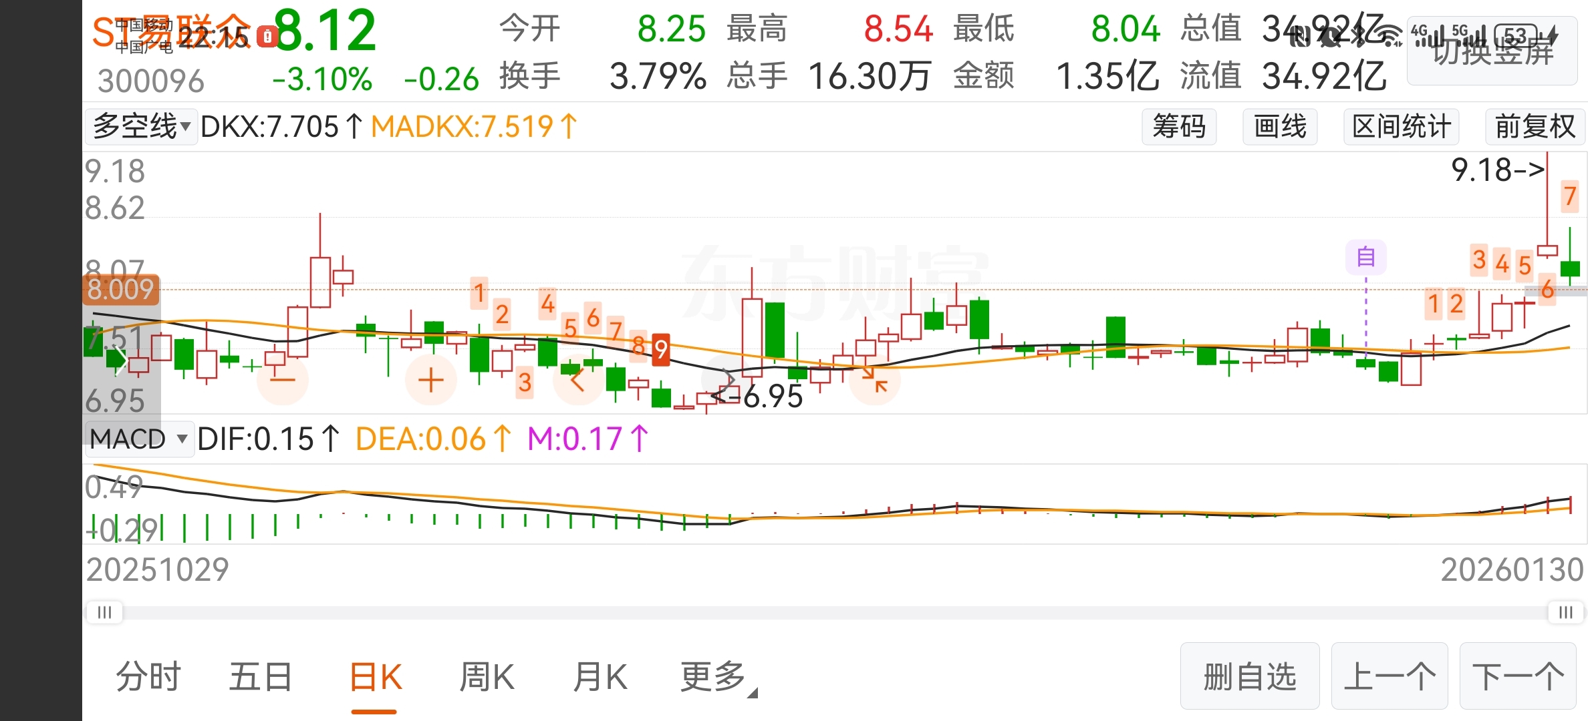Click the left handle of date range slider

coord(104,612)
